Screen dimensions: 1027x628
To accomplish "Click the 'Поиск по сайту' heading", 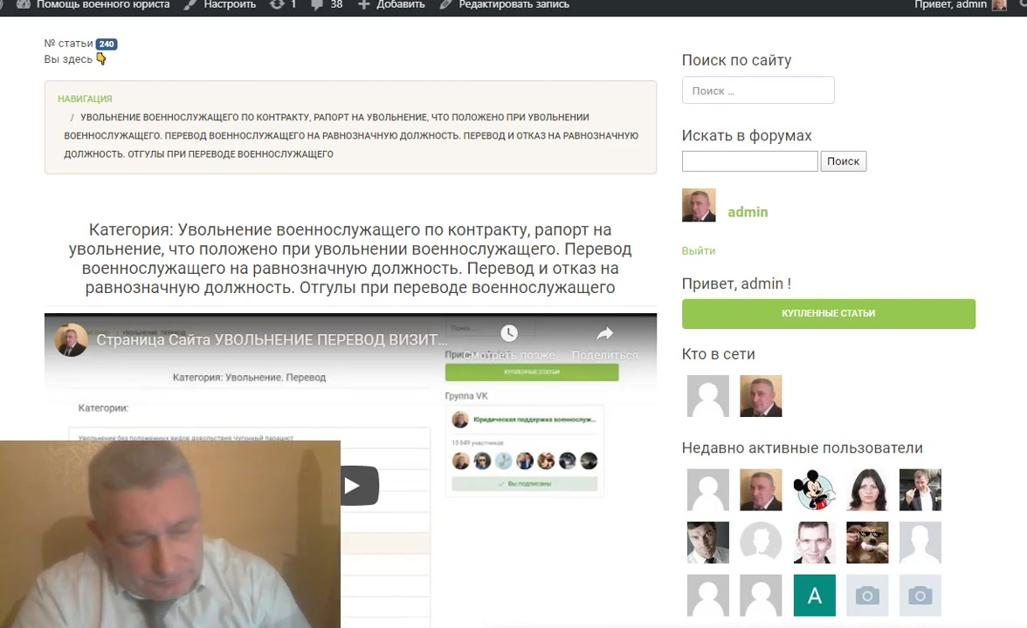I will (736, 60).
